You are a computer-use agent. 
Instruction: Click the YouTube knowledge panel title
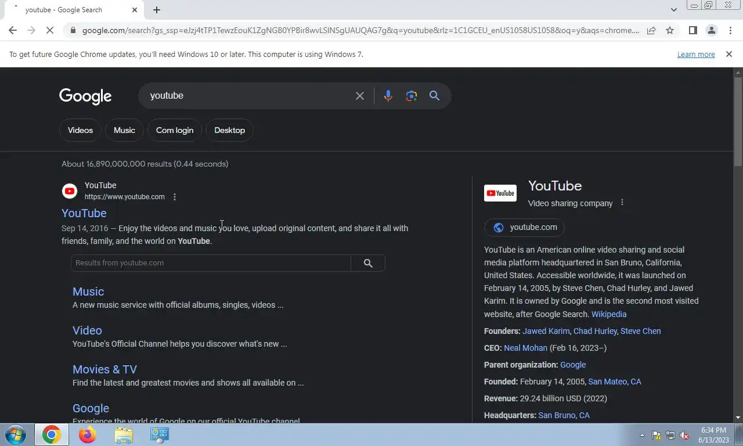coord(555,186)
